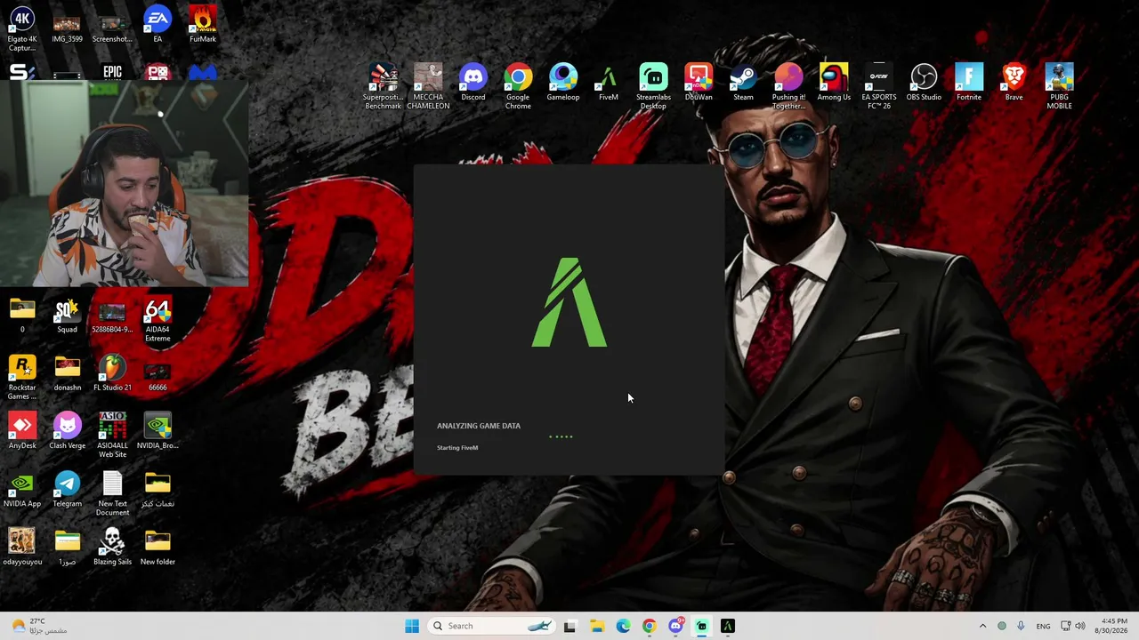Open the DbuWan desktop shortcut
The image size is (1139, 640).
click(x=699, y=82)
